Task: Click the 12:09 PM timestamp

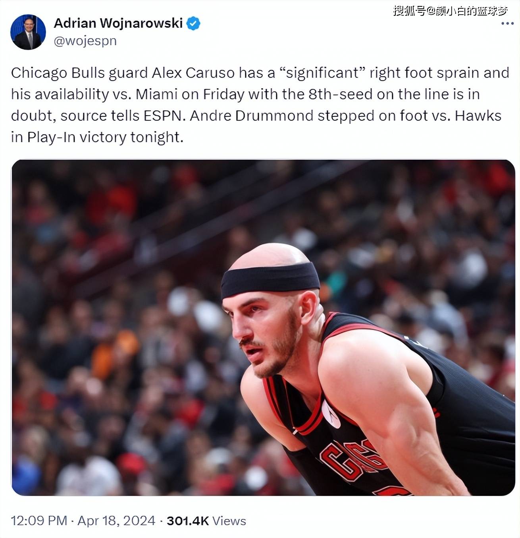Action: coord(39,521)
